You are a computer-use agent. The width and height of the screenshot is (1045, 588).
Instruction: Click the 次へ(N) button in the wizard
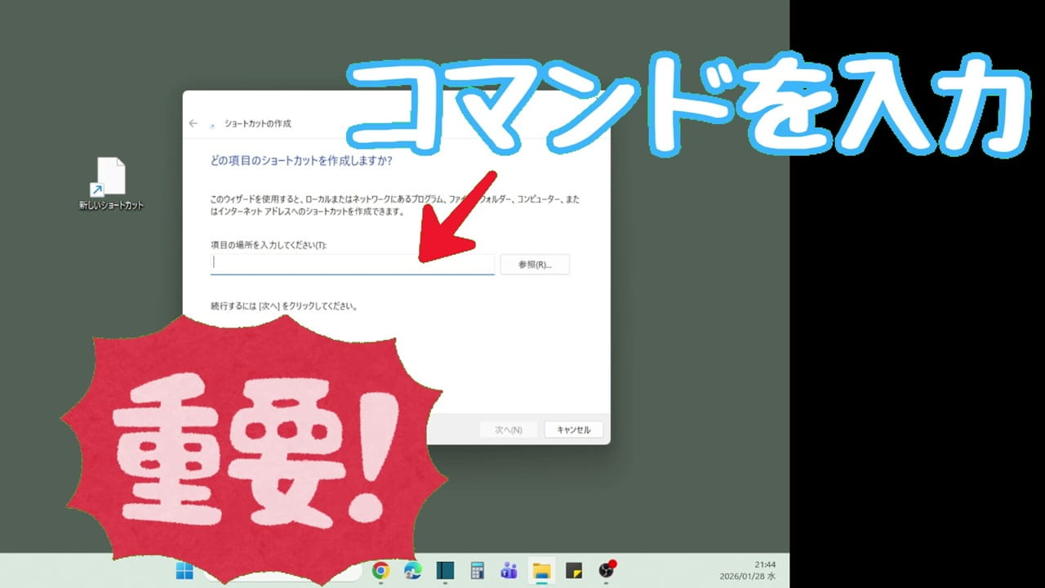pos(510,429)
